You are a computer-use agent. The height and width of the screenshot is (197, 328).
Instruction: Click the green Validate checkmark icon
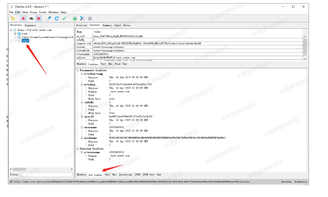64,18
